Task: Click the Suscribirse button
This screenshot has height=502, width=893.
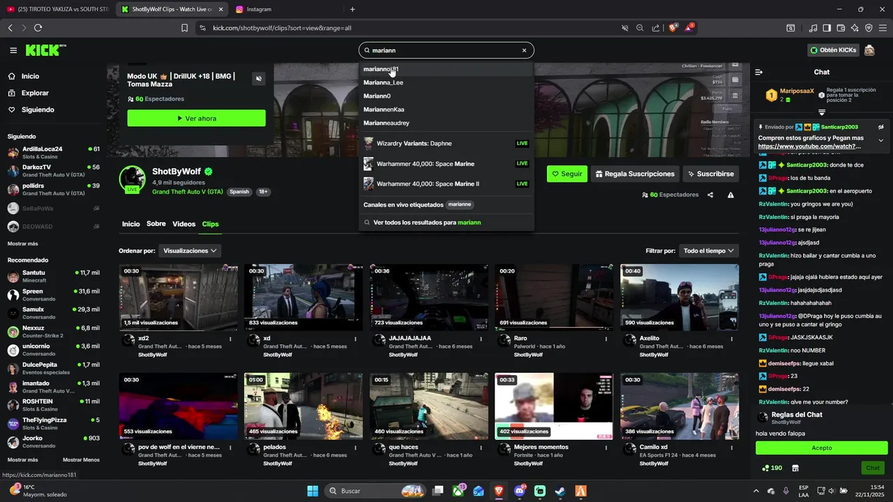Action: click(x=710, y=174)
